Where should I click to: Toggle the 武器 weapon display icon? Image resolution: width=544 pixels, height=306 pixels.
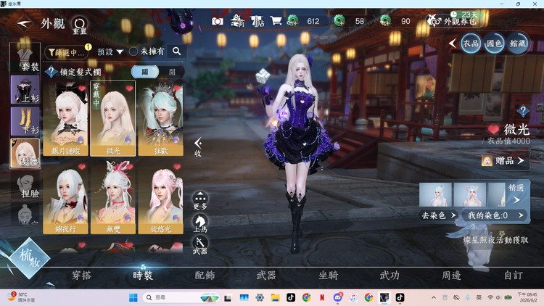(x=200, y=245)
